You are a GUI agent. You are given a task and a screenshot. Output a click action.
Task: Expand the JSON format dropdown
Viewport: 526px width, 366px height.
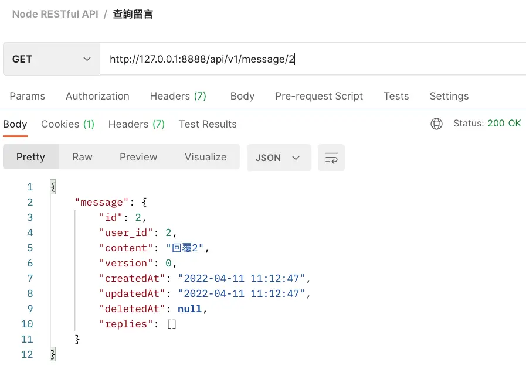tap(279, 158)
